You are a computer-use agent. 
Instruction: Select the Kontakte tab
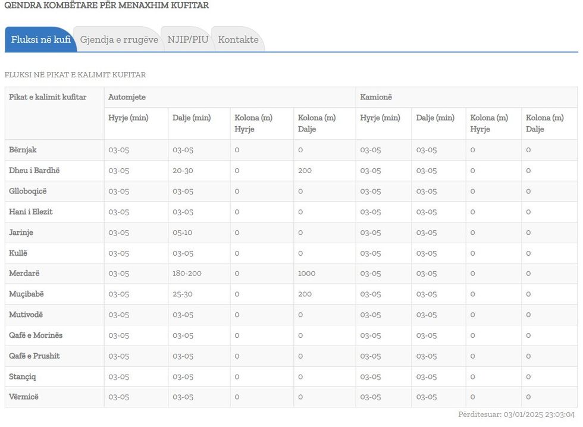[x=238, y=40]
